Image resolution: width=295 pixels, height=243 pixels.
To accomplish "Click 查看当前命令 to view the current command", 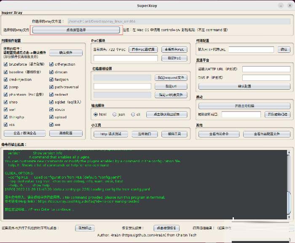I will point(219,134).
